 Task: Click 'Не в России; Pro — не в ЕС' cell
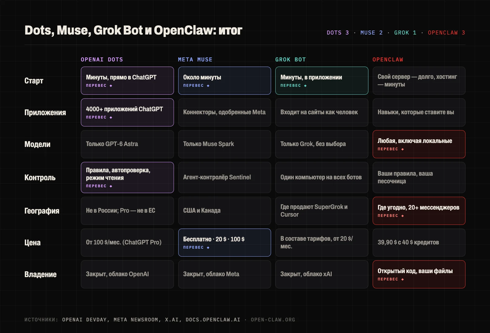pos(127,211)
